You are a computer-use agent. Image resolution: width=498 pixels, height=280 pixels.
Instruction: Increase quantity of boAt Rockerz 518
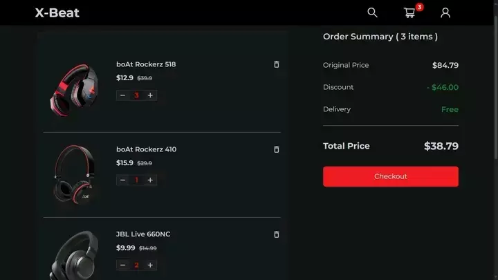pos(150,95)
